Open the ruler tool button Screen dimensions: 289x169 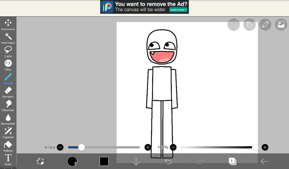point(265,24)
